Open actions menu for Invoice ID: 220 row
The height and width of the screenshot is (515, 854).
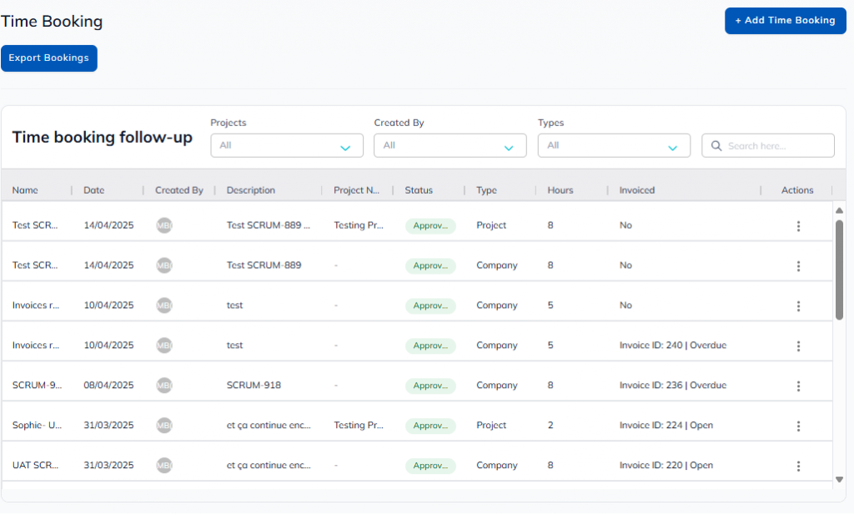(x=798, y=467)
